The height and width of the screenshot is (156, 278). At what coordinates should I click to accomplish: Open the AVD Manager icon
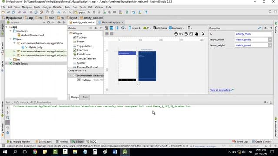click(x=121, y=12)
